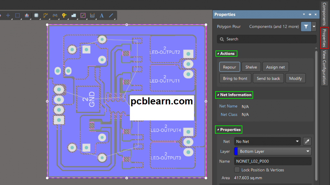This screenshot has width=330, height=185.
Task: Click the net eyedropper picker icon
Action: click(307, 141)
